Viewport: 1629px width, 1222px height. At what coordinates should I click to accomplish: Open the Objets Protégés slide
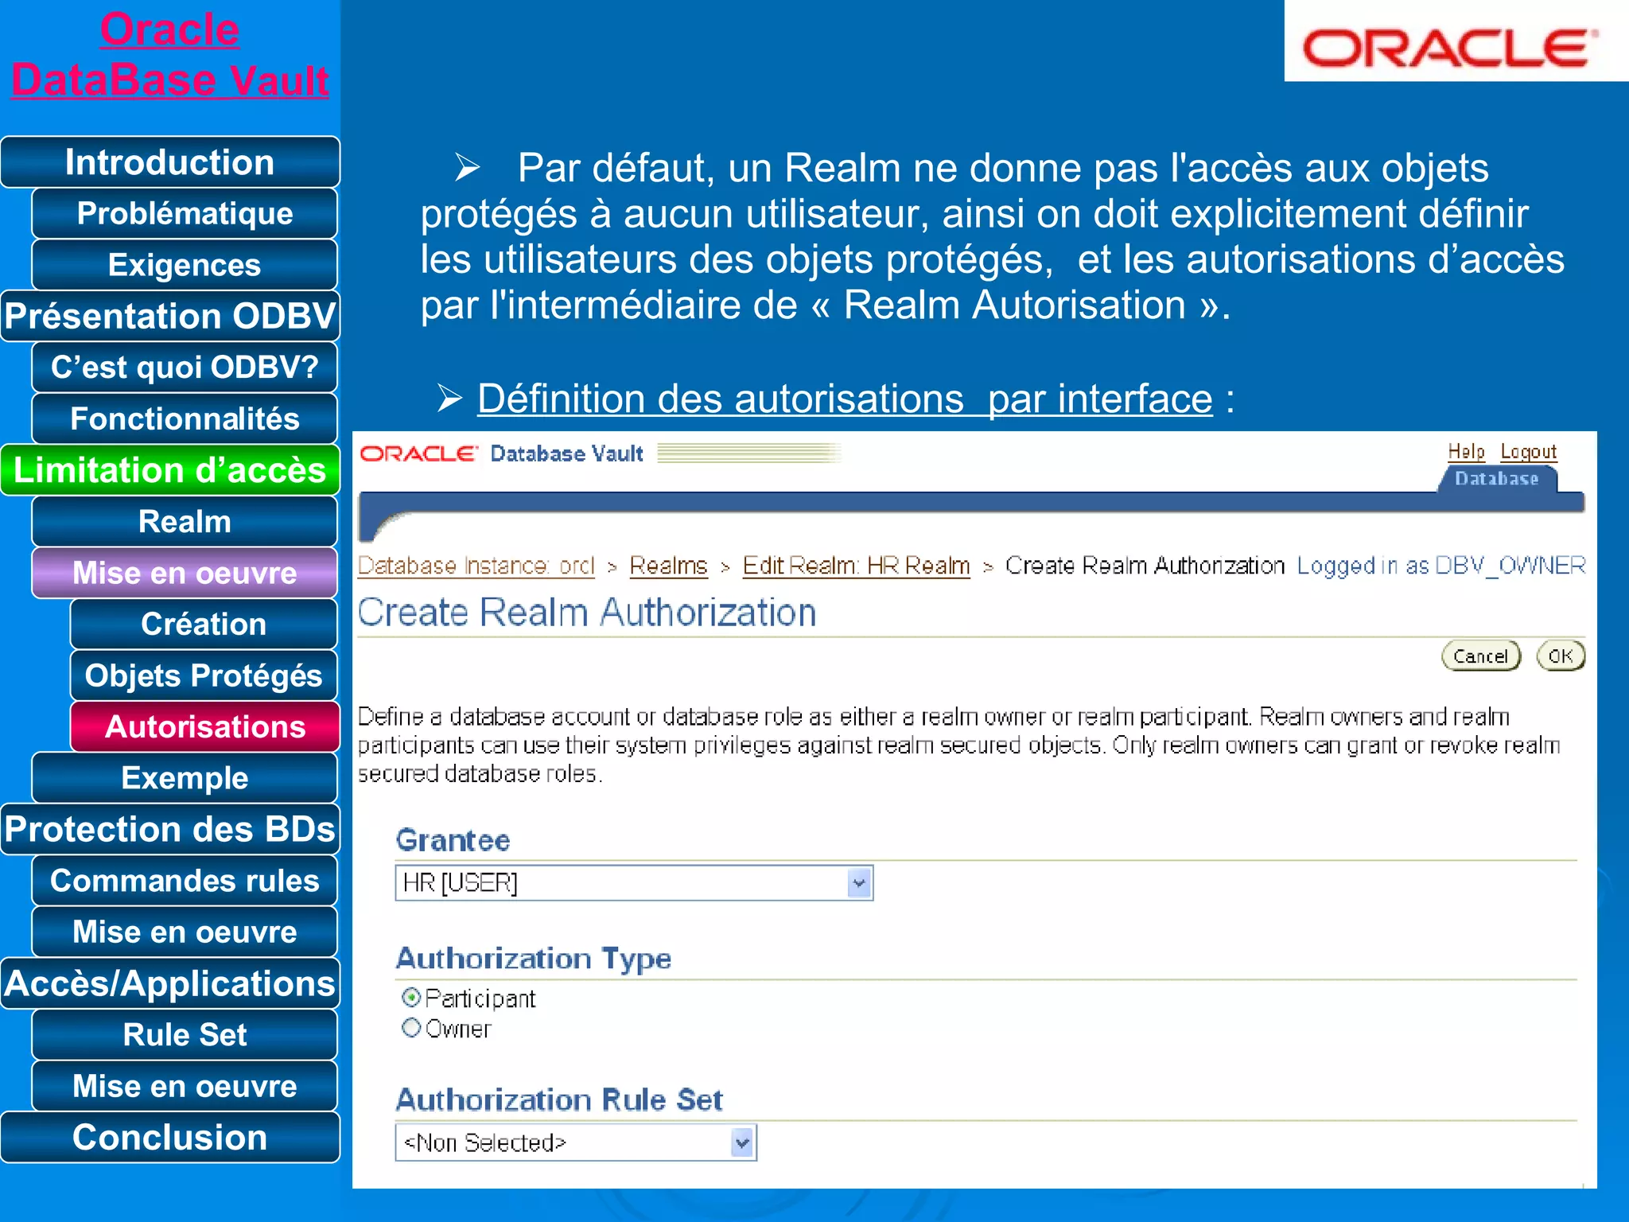[x=204, y=675]
